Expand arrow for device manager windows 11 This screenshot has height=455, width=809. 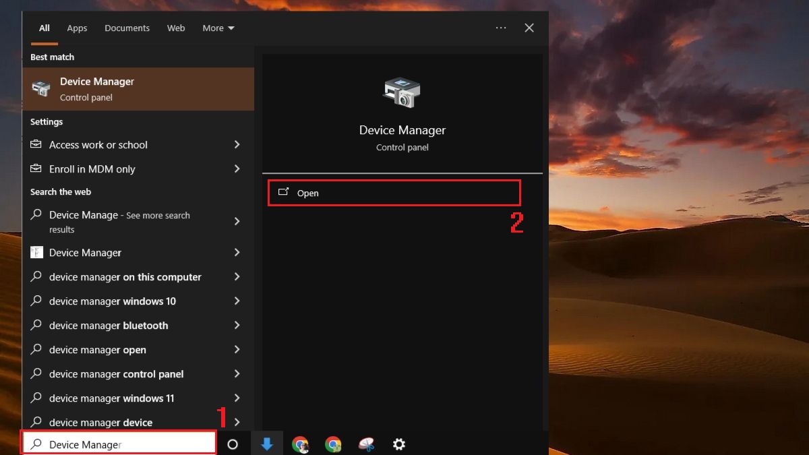pos(237,398)
